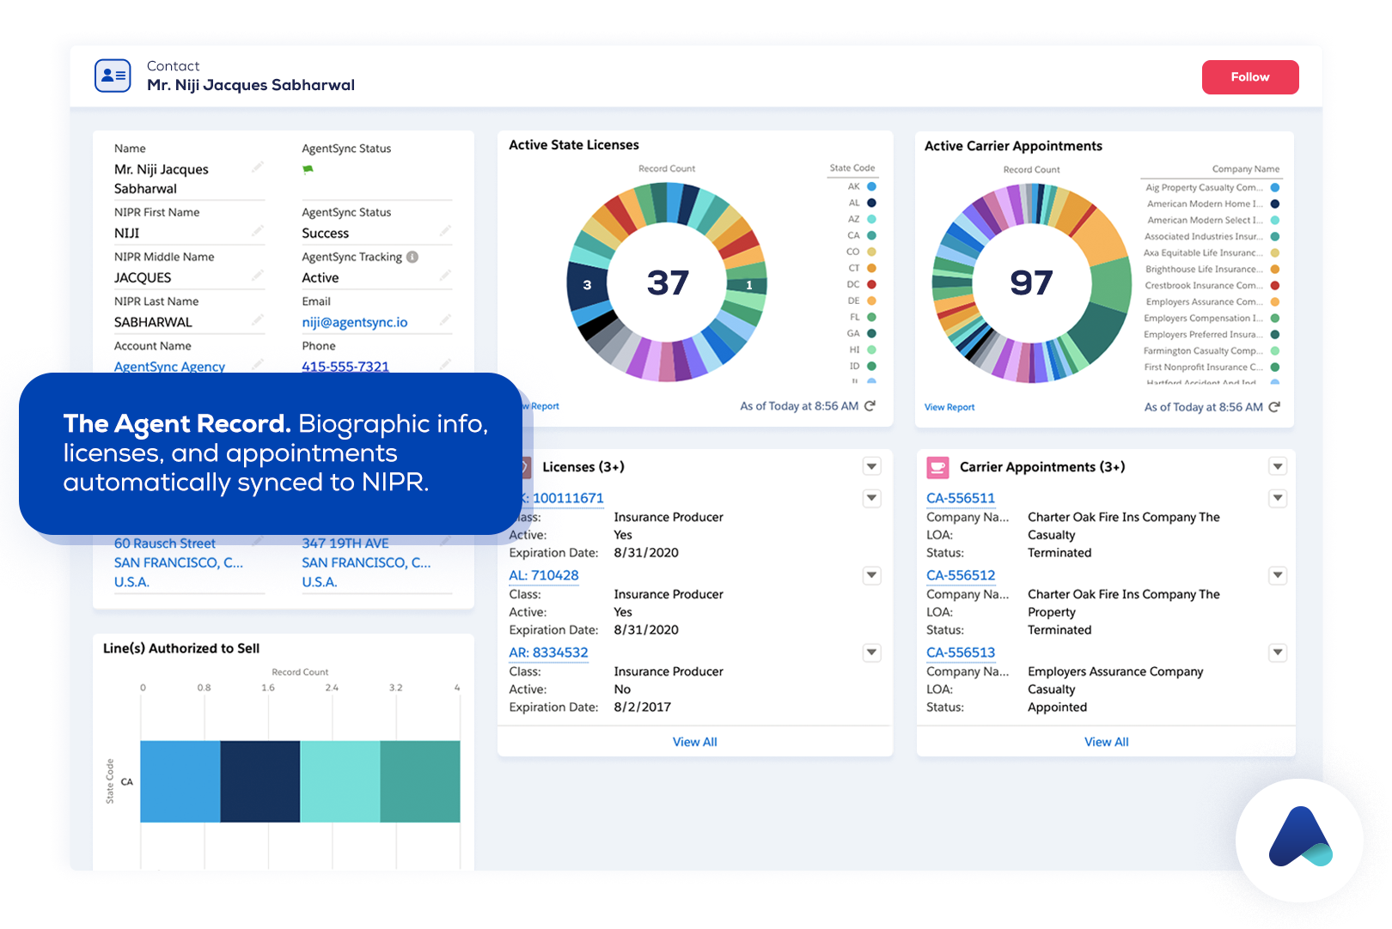Expand actions for appointment CA-556513
The image size is (1392, 929).
tap(1278, 653)
